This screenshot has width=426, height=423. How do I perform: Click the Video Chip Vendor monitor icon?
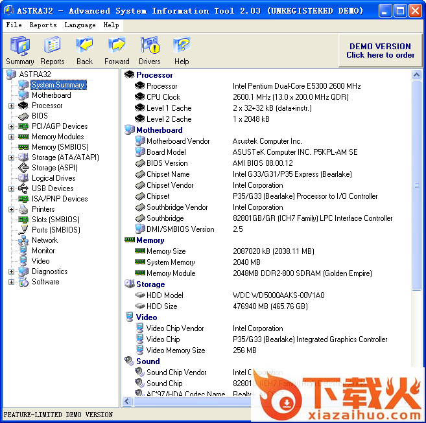tap(140, 328)
